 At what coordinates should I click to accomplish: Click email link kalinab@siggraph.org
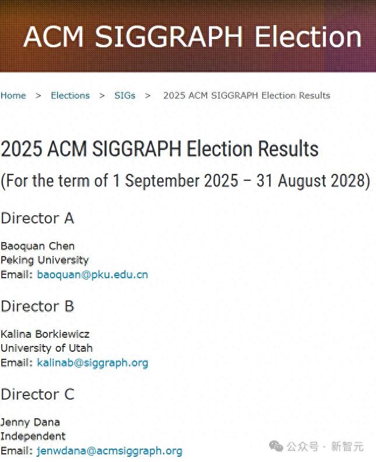click(92, 362)
